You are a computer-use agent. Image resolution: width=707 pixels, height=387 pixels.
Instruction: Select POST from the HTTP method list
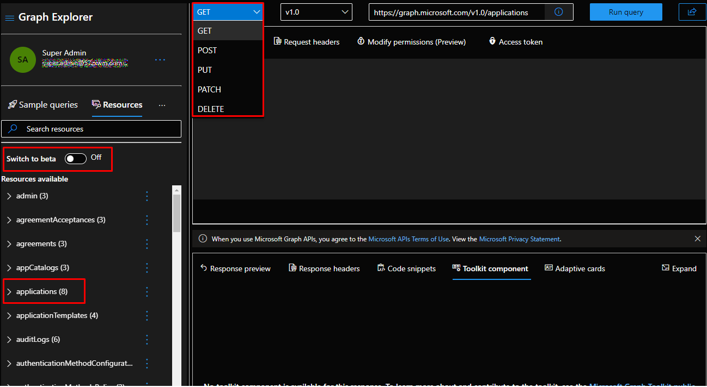(208, 51)
